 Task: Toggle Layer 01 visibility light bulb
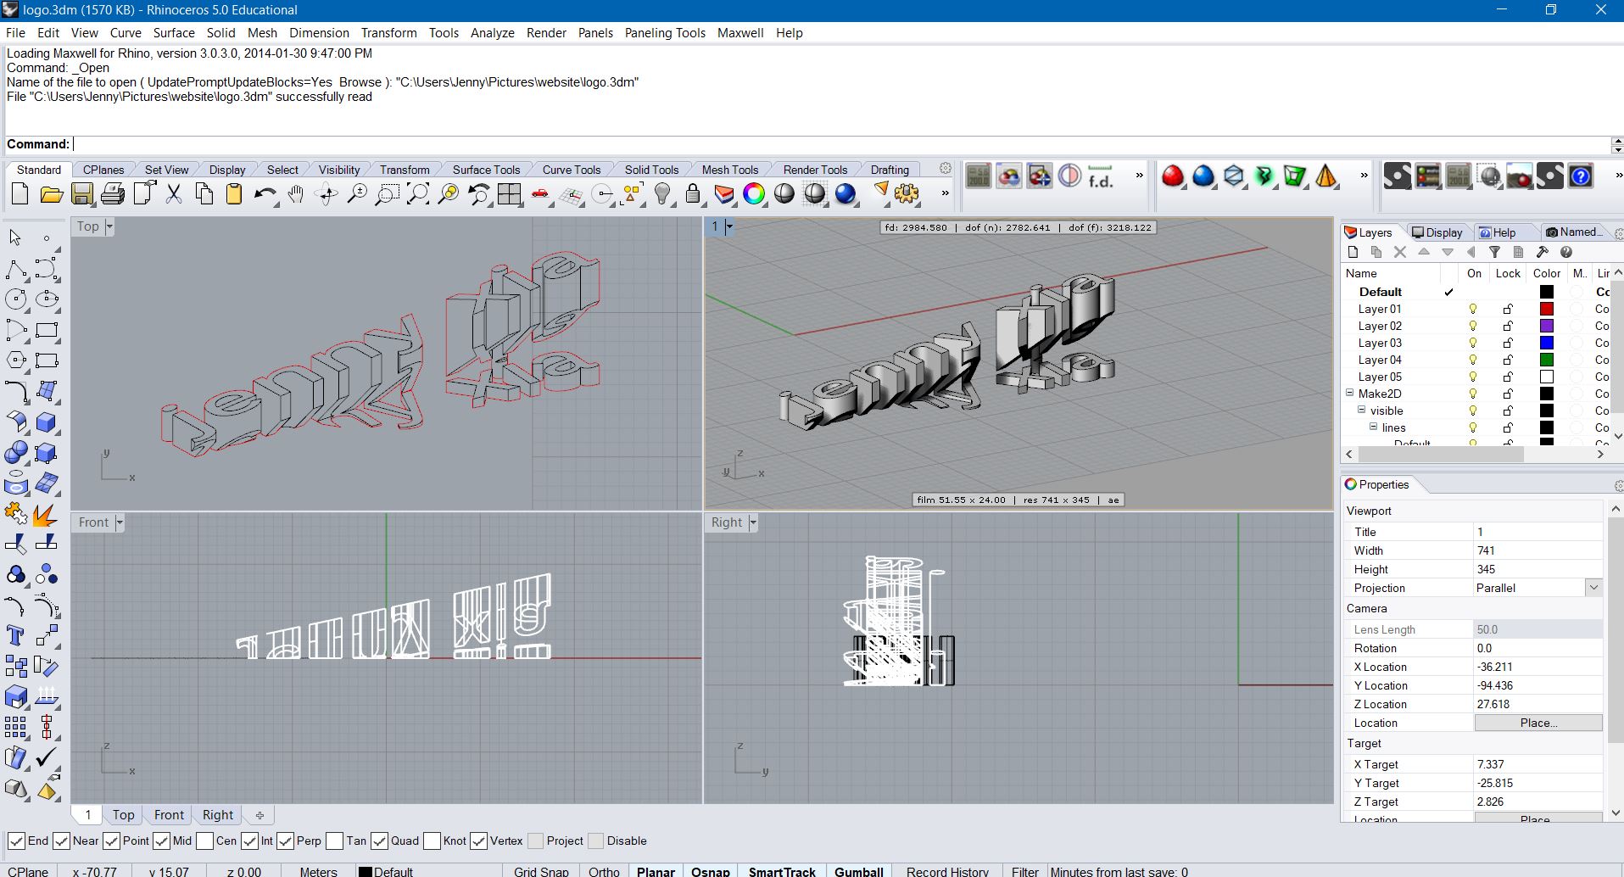pyautogui.click(x=1473, y=309)
